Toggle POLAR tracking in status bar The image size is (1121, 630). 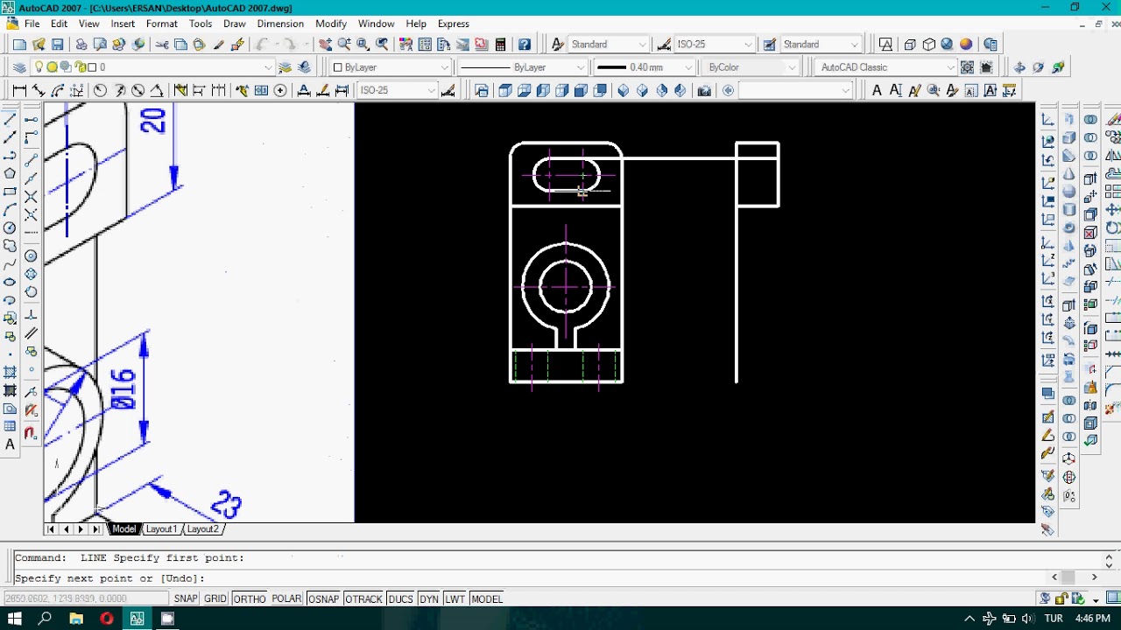[286, 599]
